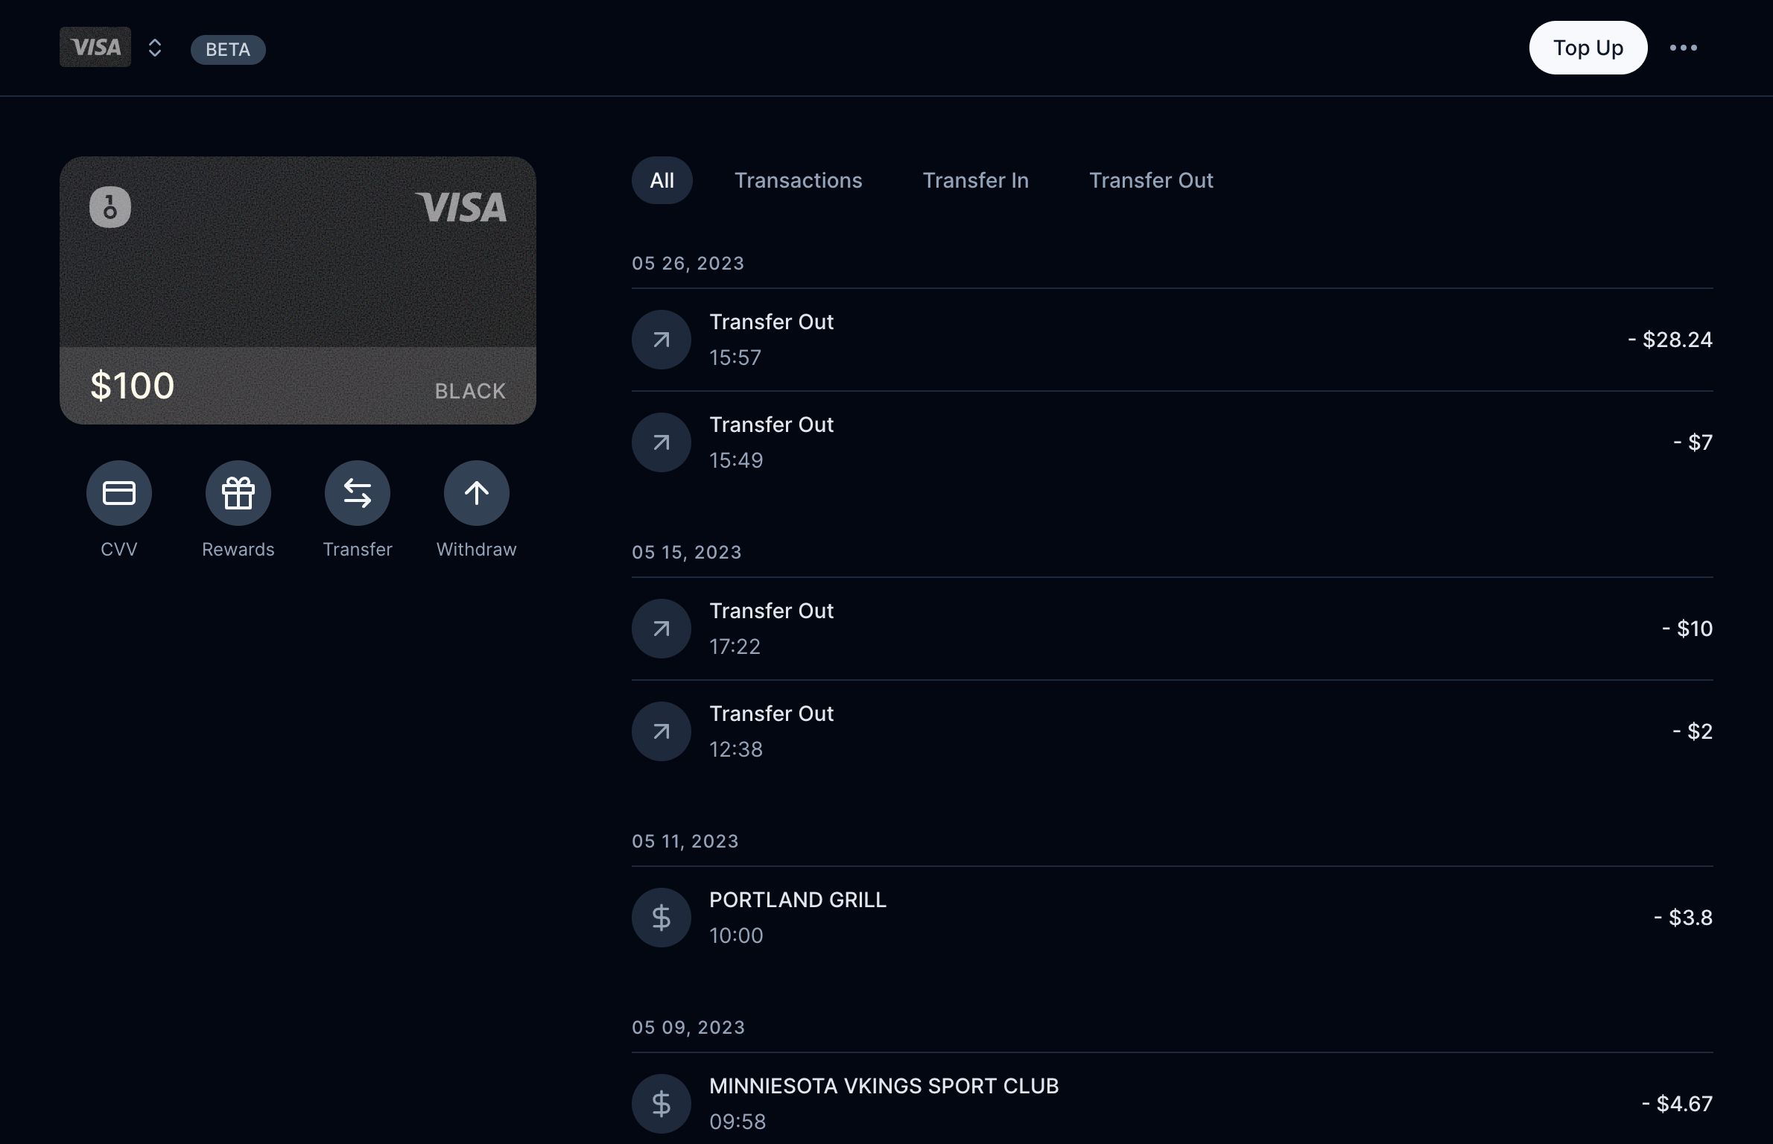The image size is (1773, 1144).
Task: Select the All filter tab
Action: [662, 180]
